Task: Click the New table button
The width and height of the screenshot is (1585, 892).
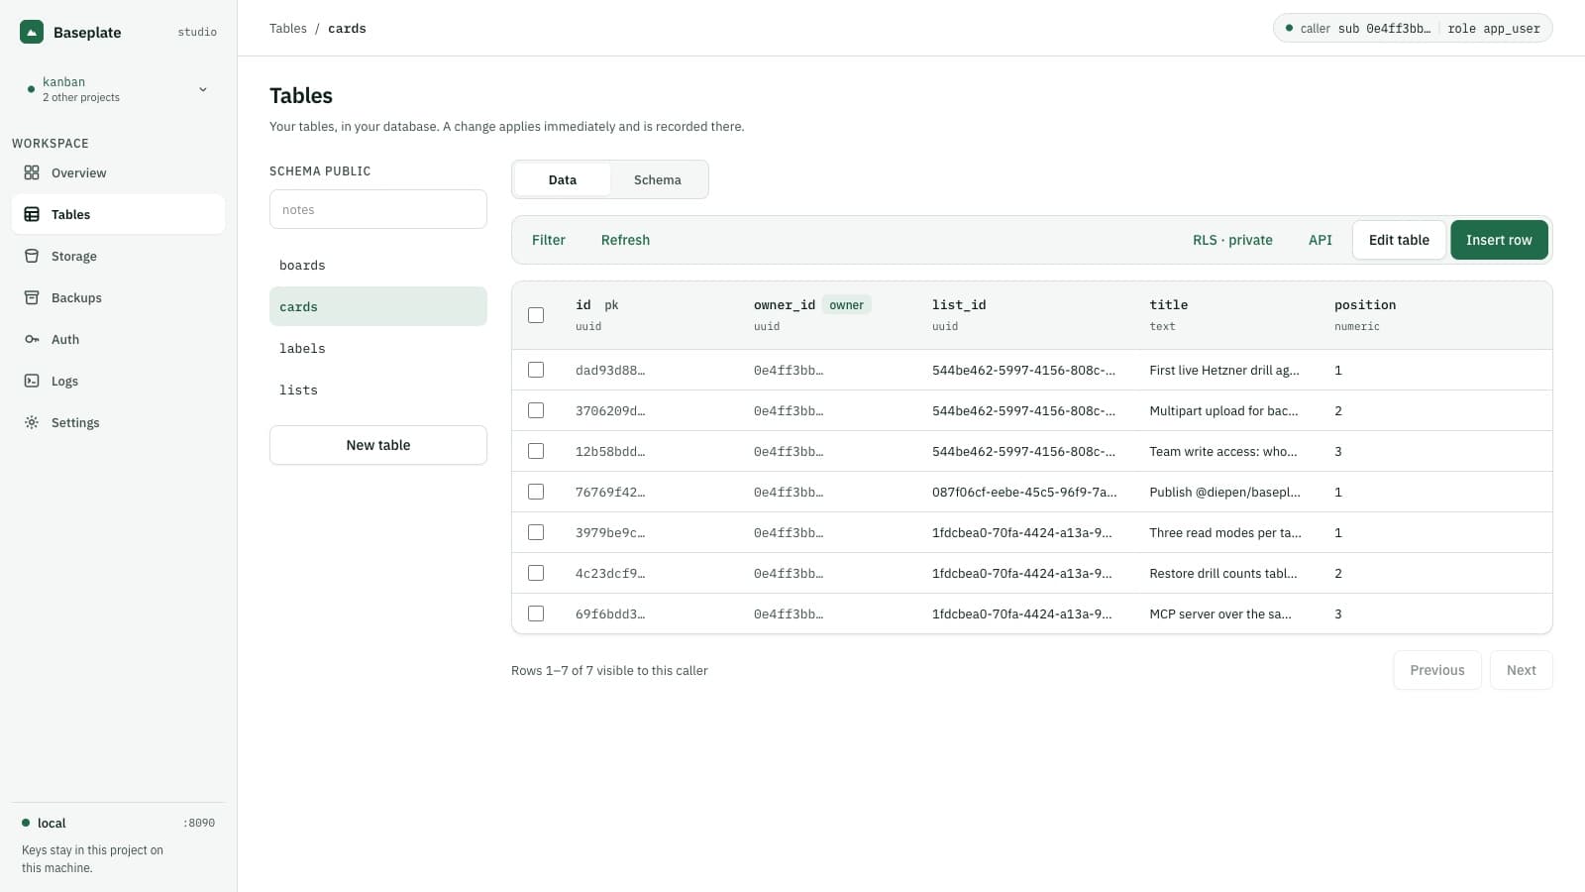Action: (378, 445)
